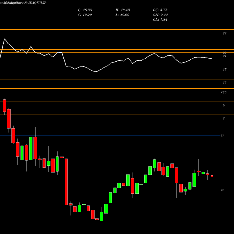Select the OC: 0.78 readout
234x234 pixels.
(x=160, y=10)
